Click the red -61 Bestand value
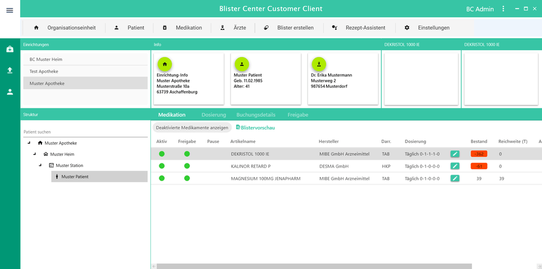The image size is (542, 269). 478,166
